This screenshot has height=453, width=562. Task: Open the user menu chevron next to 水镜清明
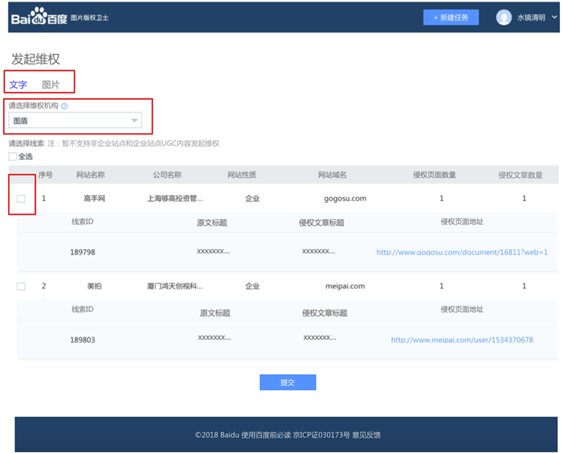554,18
